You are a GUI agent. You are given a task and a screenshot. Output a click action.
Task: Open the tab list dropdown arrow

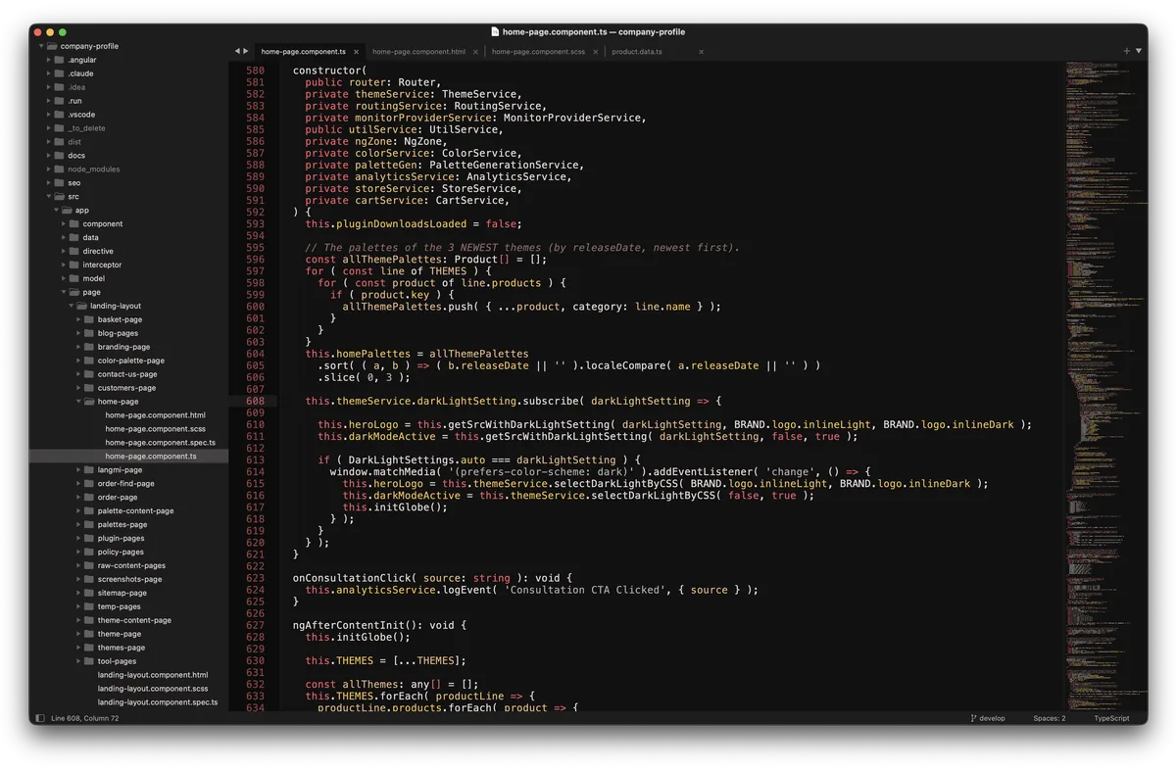point(1138,51)
